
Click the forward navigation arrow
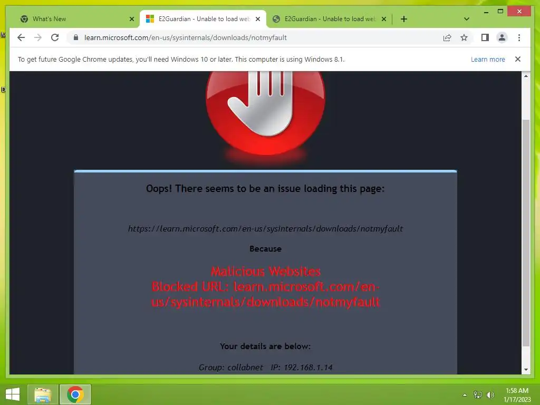coord(38,37)
